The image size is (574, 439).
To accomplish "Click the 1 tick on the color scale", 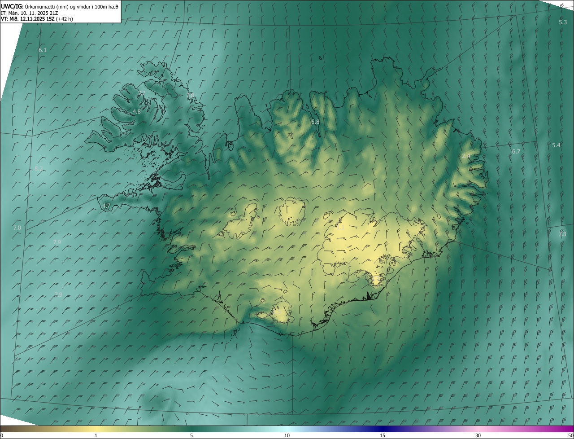I will click(x=96, y=435).
